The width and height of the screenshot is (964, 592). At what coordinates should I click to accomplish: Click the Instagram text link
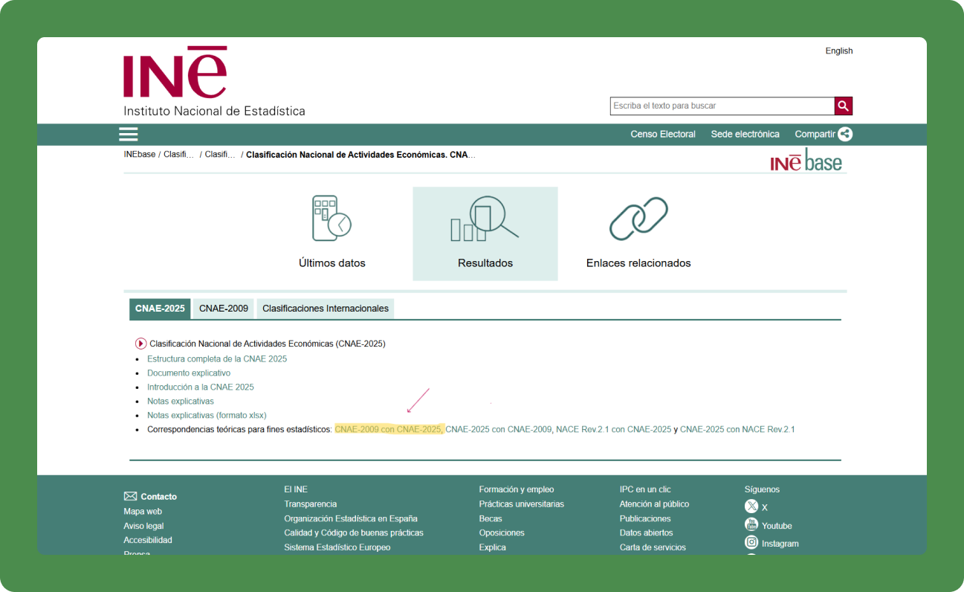coord(780,544)
